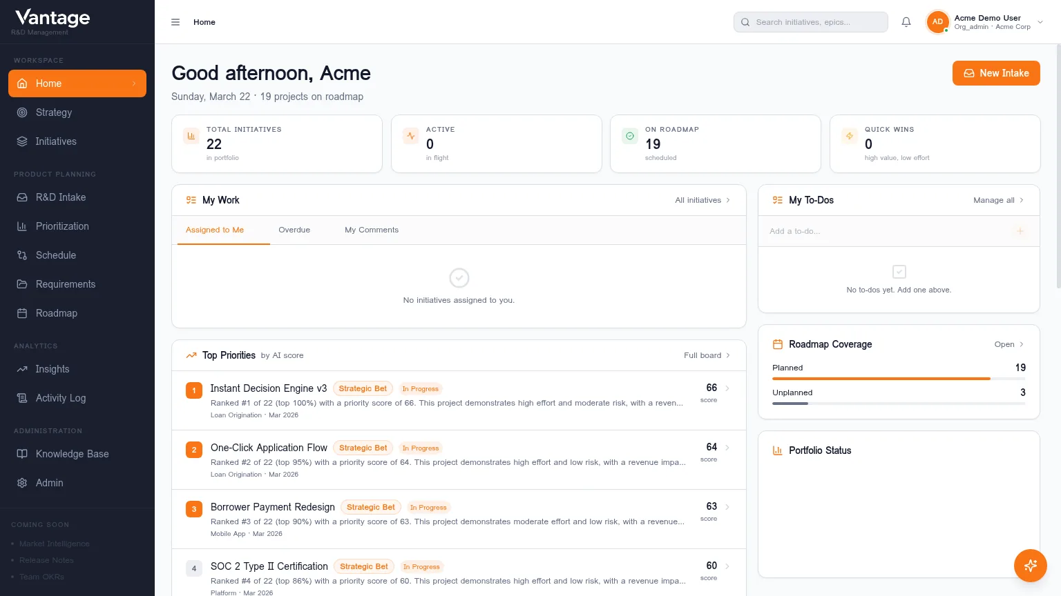This screenshot has height=596, width=1061.
Task: Click the Strategy target icon
Action: (x=22, y=112)
